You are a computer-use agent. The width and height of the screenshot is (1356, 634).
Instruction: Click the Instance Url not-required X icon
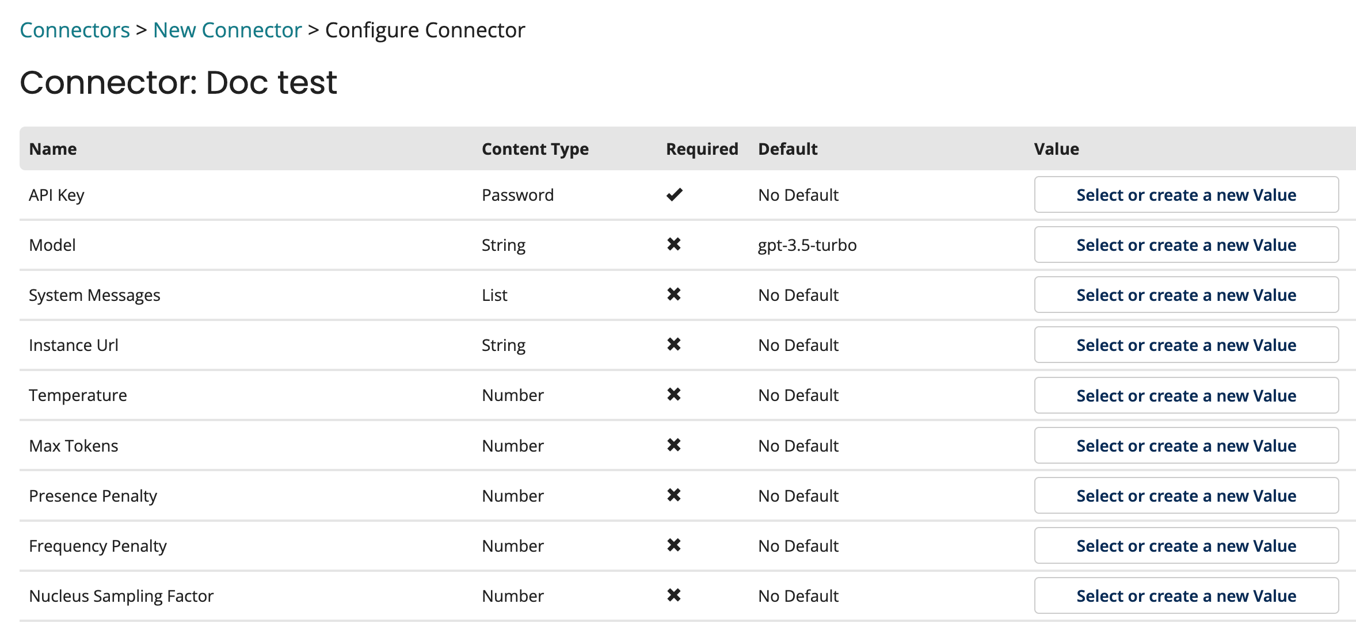click(674, 345)
